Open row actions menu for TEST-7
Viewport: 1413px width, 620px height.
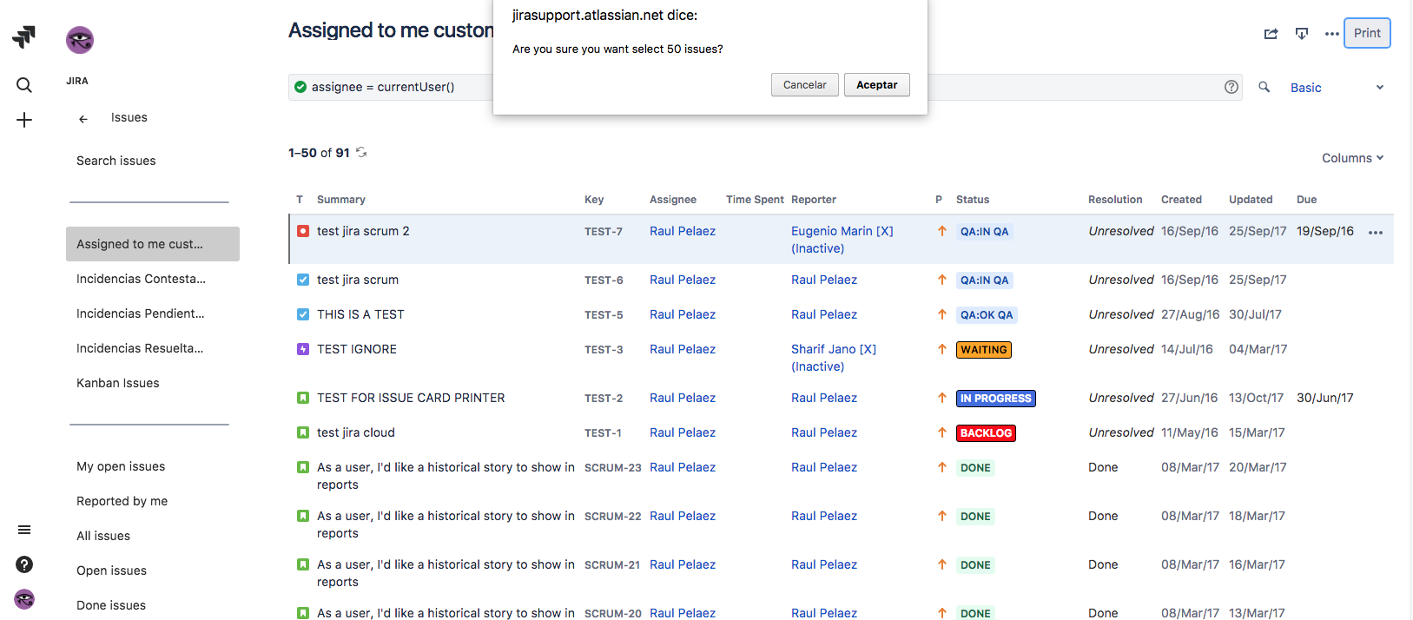1375,233
